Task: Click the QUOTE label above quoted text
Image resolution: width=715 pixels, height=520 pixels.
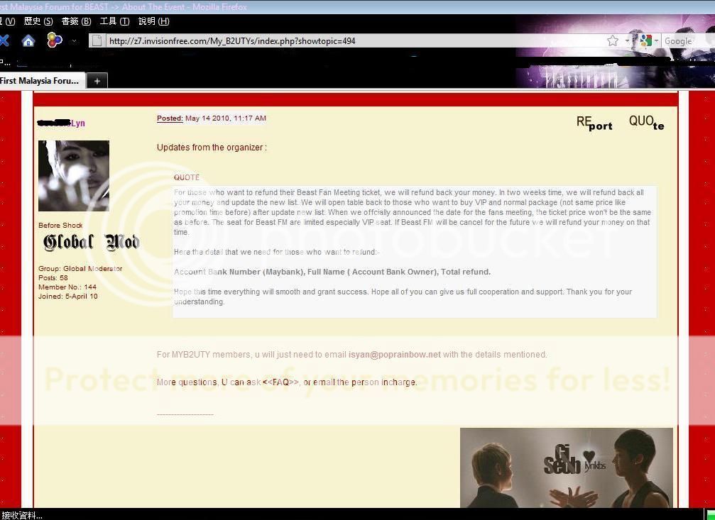Action: click(187, 178)
